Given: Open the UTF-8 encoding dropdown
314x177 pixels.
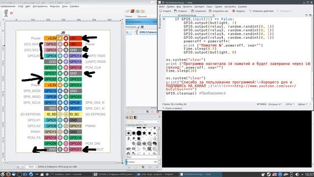Looking at the screenshot, I should 290,104.
